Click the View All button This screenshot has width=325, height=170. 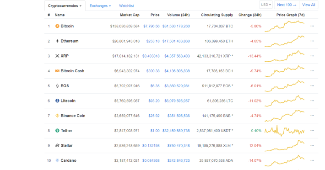click(309, 5)
